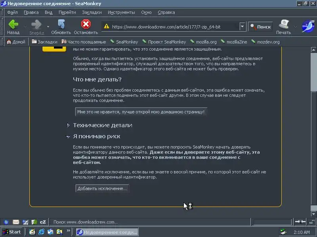Open Composer icon in the status bar
317x237 pixels.
(25, 222)
